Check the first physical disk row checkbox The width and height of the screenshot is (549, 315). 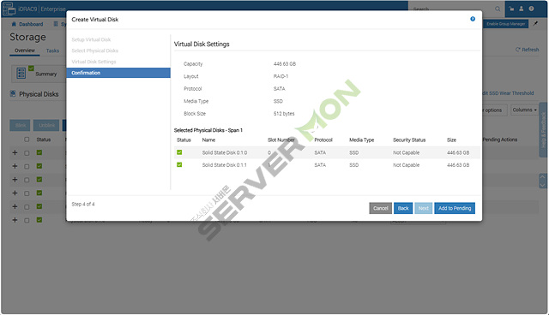(27, 153)
